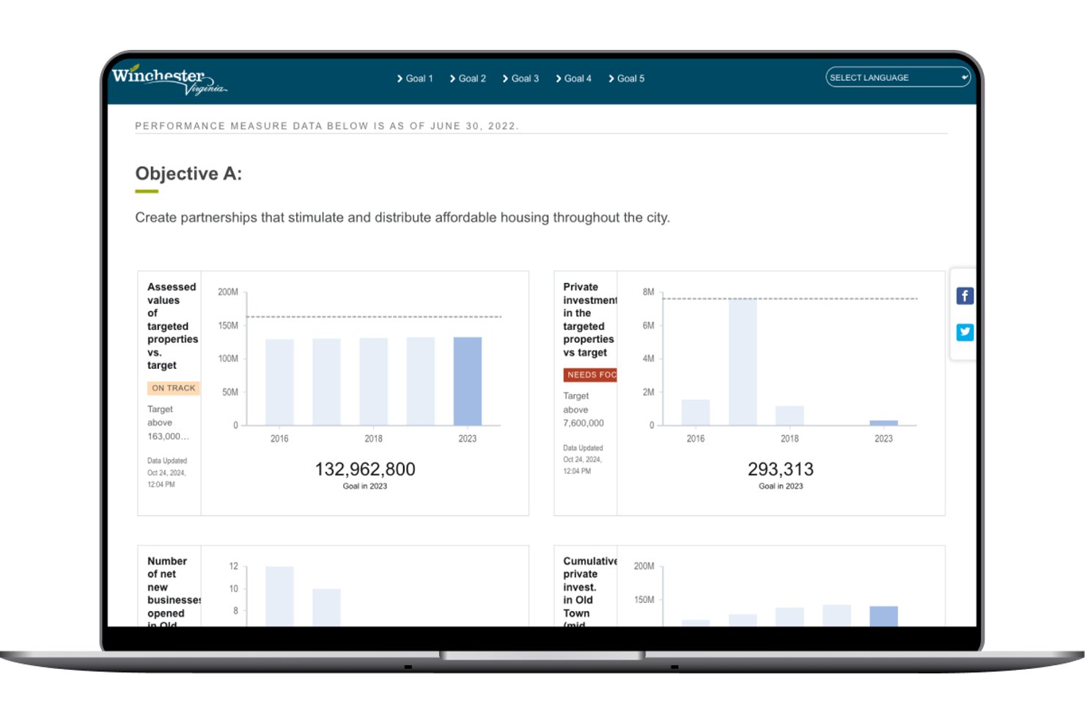Open the Goal 3 menu item
The height and width of the screenshot is (724, 1085).
521,78
